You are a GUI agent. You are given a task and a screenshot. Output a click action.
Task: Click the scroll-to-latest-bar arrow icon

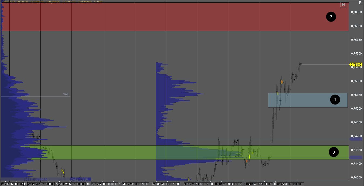click(343, 5)
